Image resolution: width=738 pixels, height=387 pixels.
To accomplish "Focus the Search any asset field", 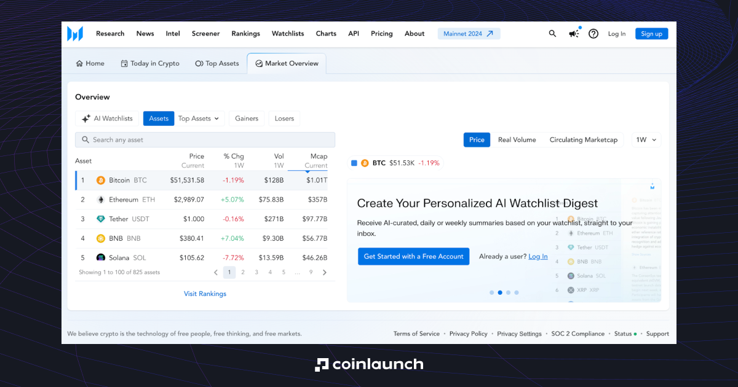I will [x=205, y=139].
